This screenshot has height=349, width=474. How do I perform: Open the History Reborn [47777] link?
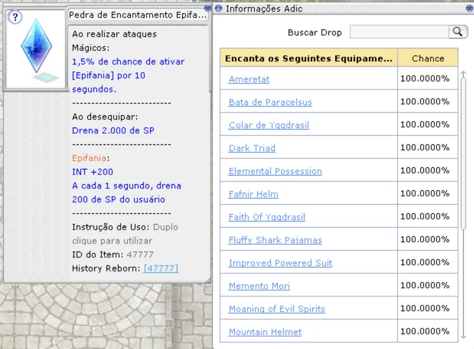pyautogui.click(x=161, y=268)
